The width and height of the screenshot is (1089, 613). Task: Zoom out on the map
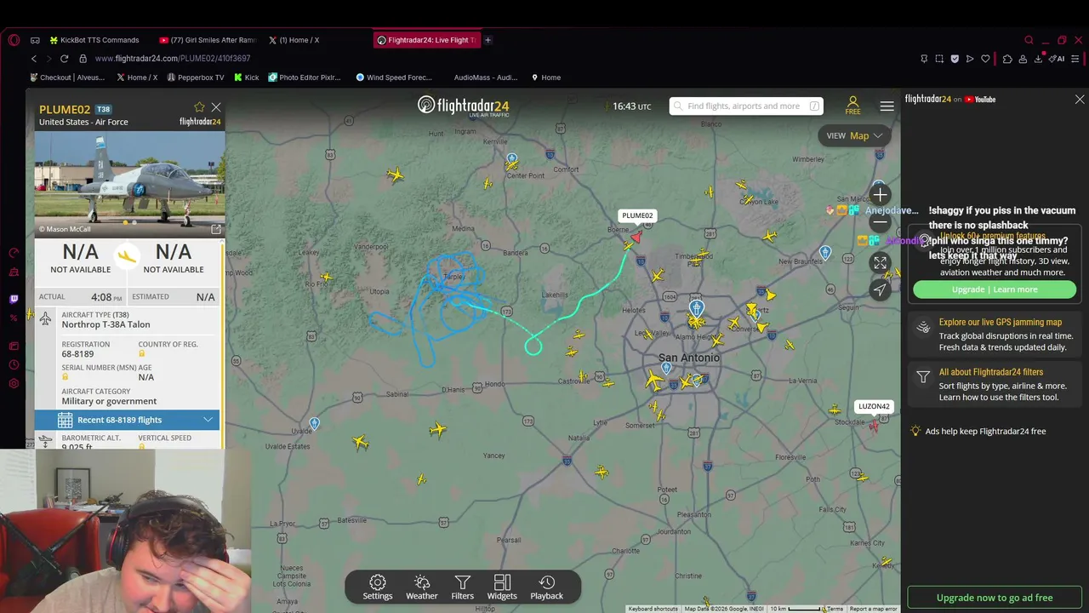pyautogui.click(x=880, y=222)
